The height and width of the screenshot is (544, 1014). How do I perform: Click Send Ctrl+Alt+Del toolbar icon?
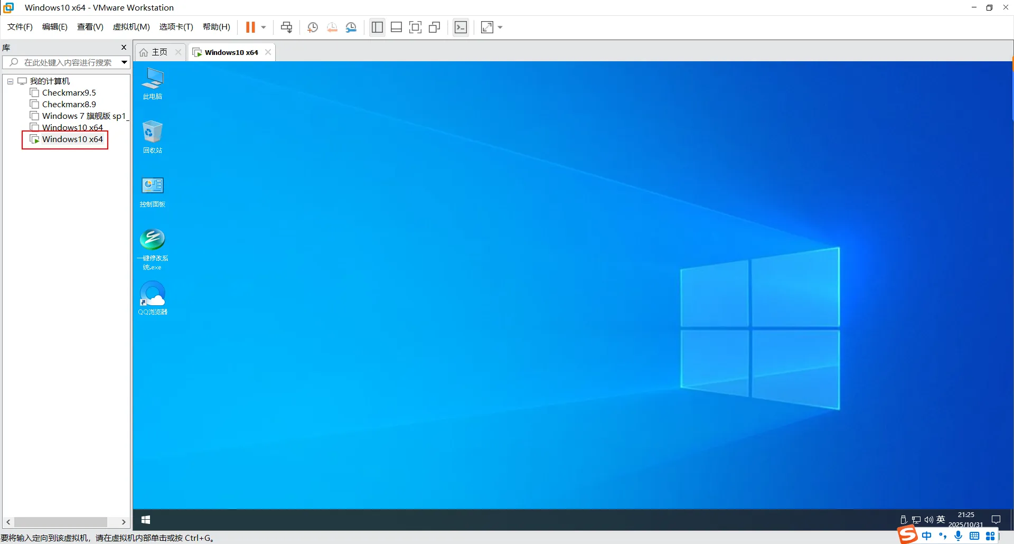tap(286, 27)
